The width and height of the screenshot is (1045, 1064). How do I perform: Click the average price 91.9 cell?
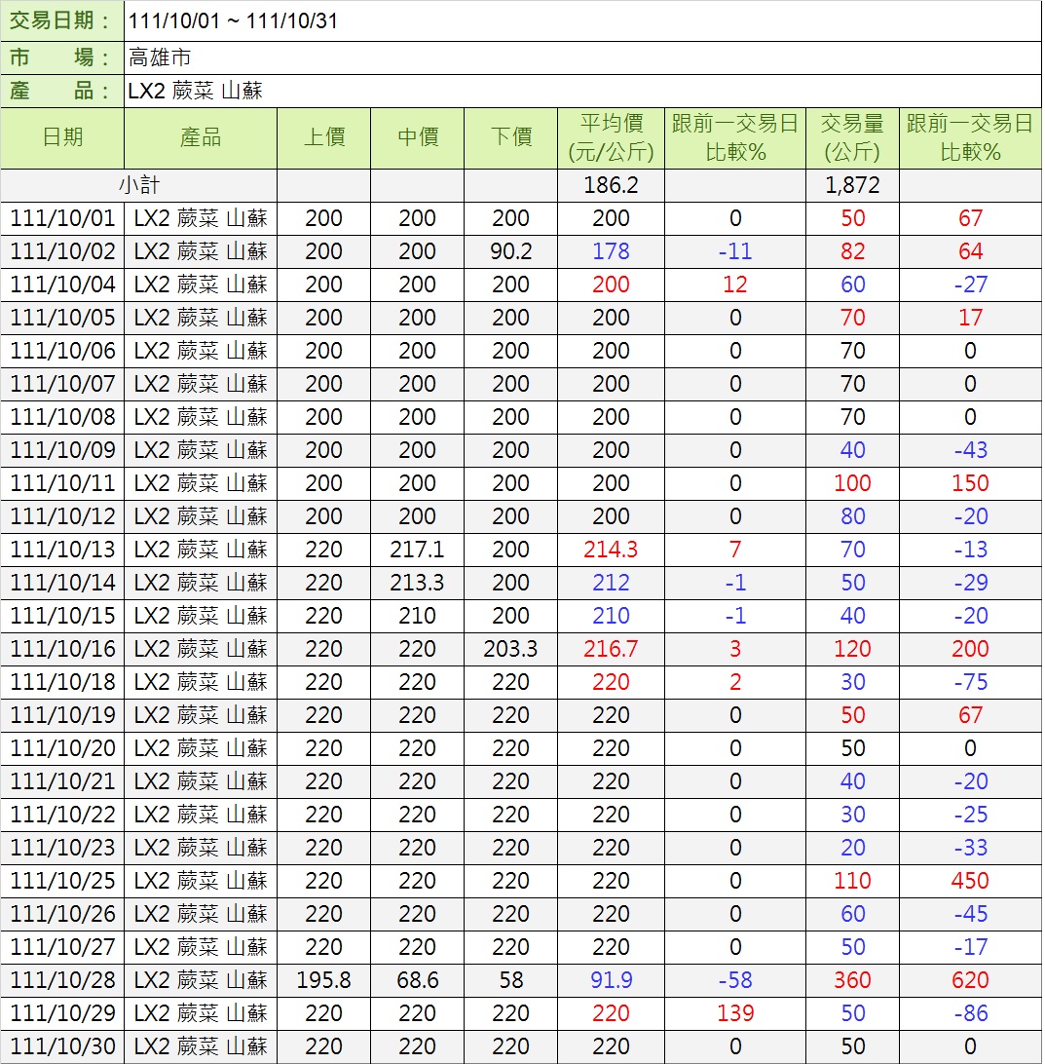(611, 980)
